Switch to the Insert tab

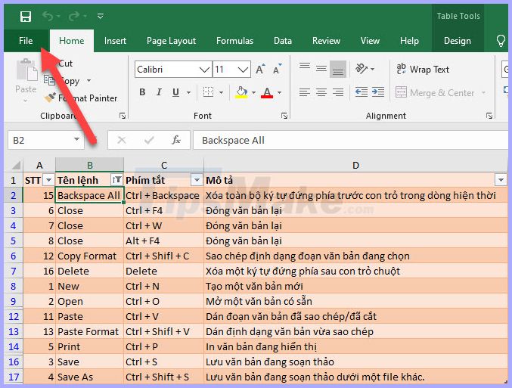pyautogui.click(x=115, y=41)
